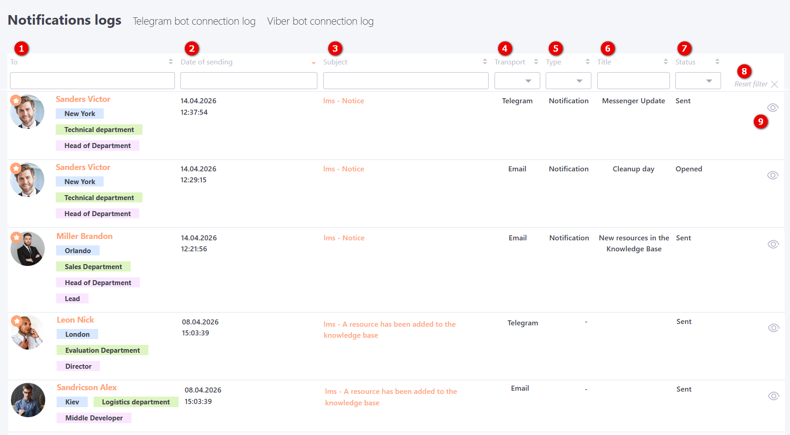Click the Sandricson Alex name link
This screenshot has height=435, width=790.
tap(86, 387)
